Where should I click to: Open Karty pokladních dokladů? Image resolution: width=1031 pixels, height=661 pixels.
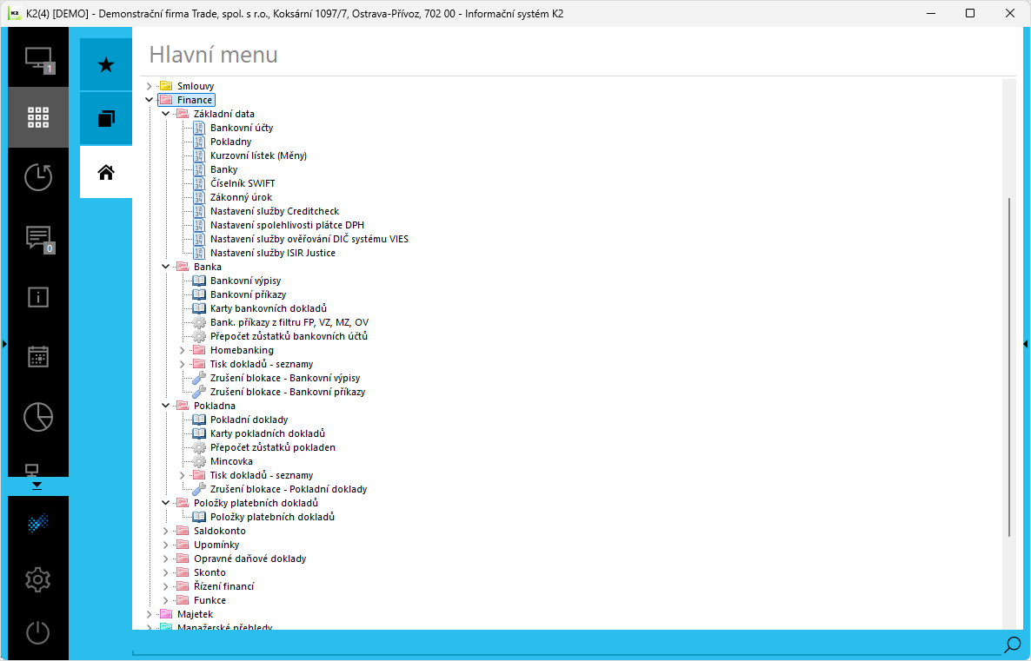click(268, 433)
